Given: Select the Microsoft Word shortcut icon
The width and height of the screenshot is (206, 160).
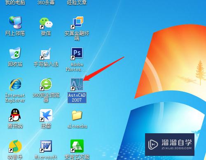Looking at the screenshot, I should 46,146.
